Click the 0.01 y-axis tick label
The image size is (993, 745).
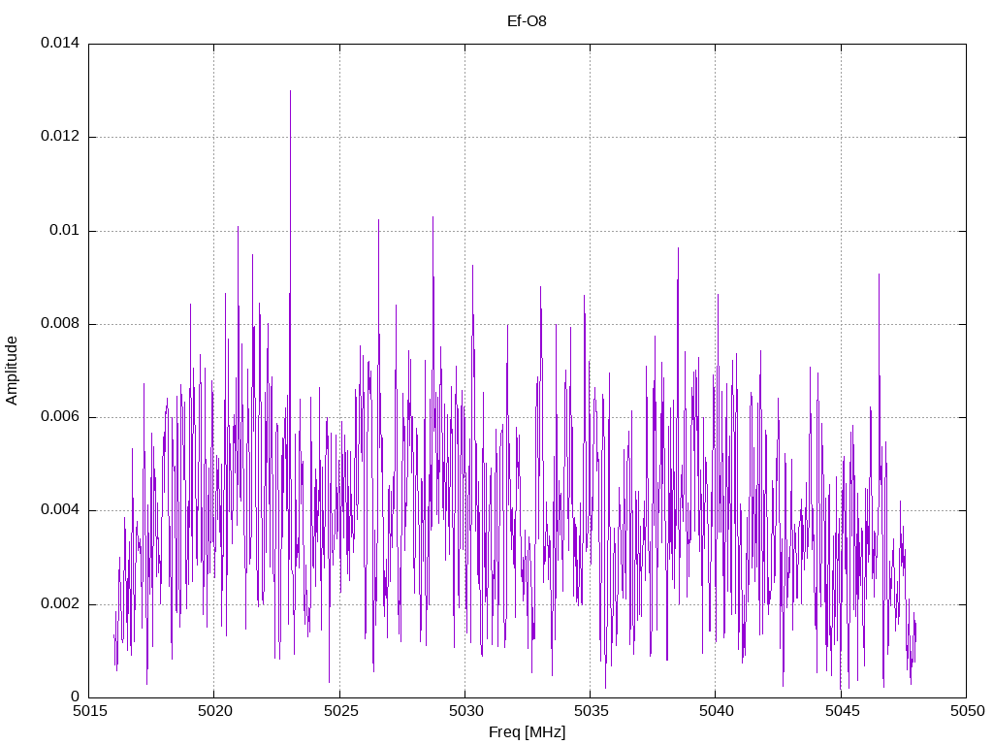pyautogui.click(x=65, y=230)
